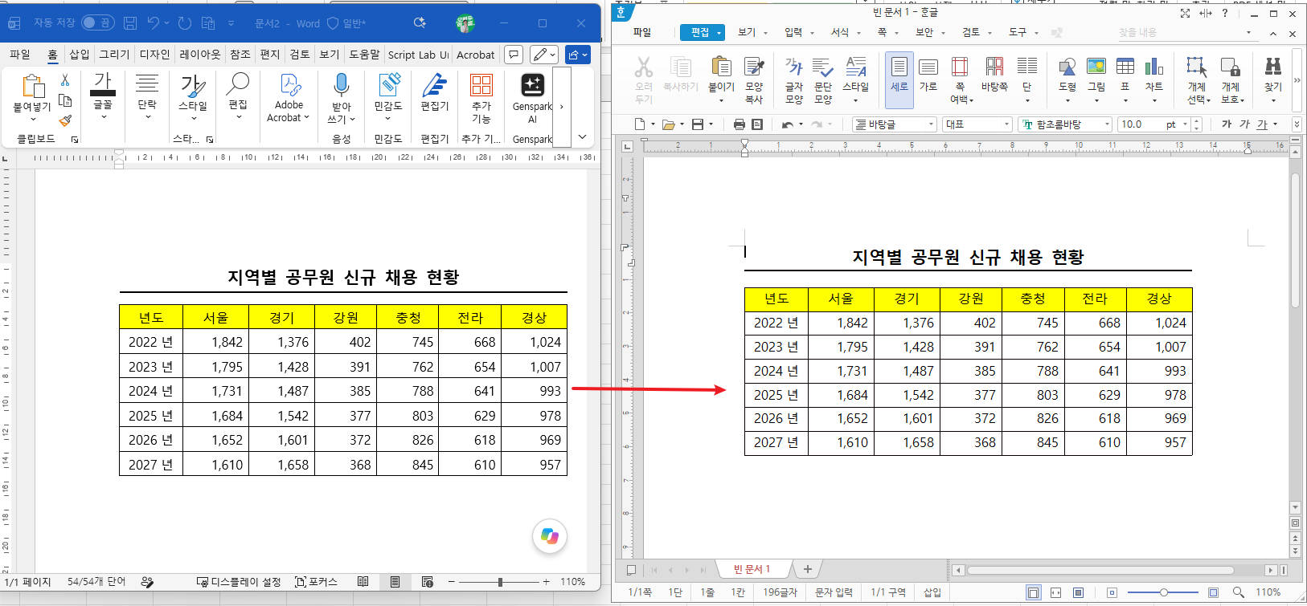1307x606 pixels.
Task: Click the horizontal scrollbar in Hangul
Action: point(1100,570)
